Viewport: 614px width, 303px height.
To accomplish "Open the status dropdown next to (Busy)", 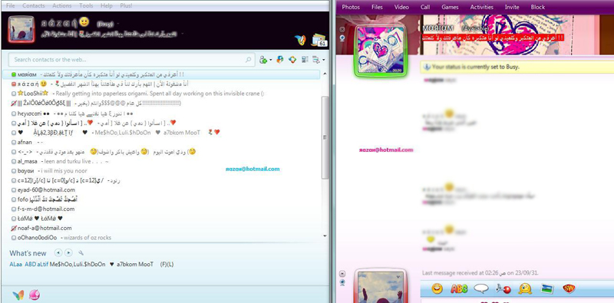I will click(x=118, y=24).
